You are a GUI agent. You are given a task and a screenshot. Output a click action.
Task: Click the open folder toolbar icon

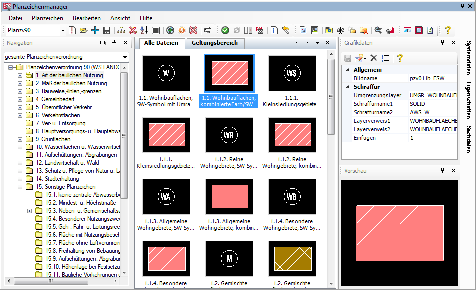point(83,31)
